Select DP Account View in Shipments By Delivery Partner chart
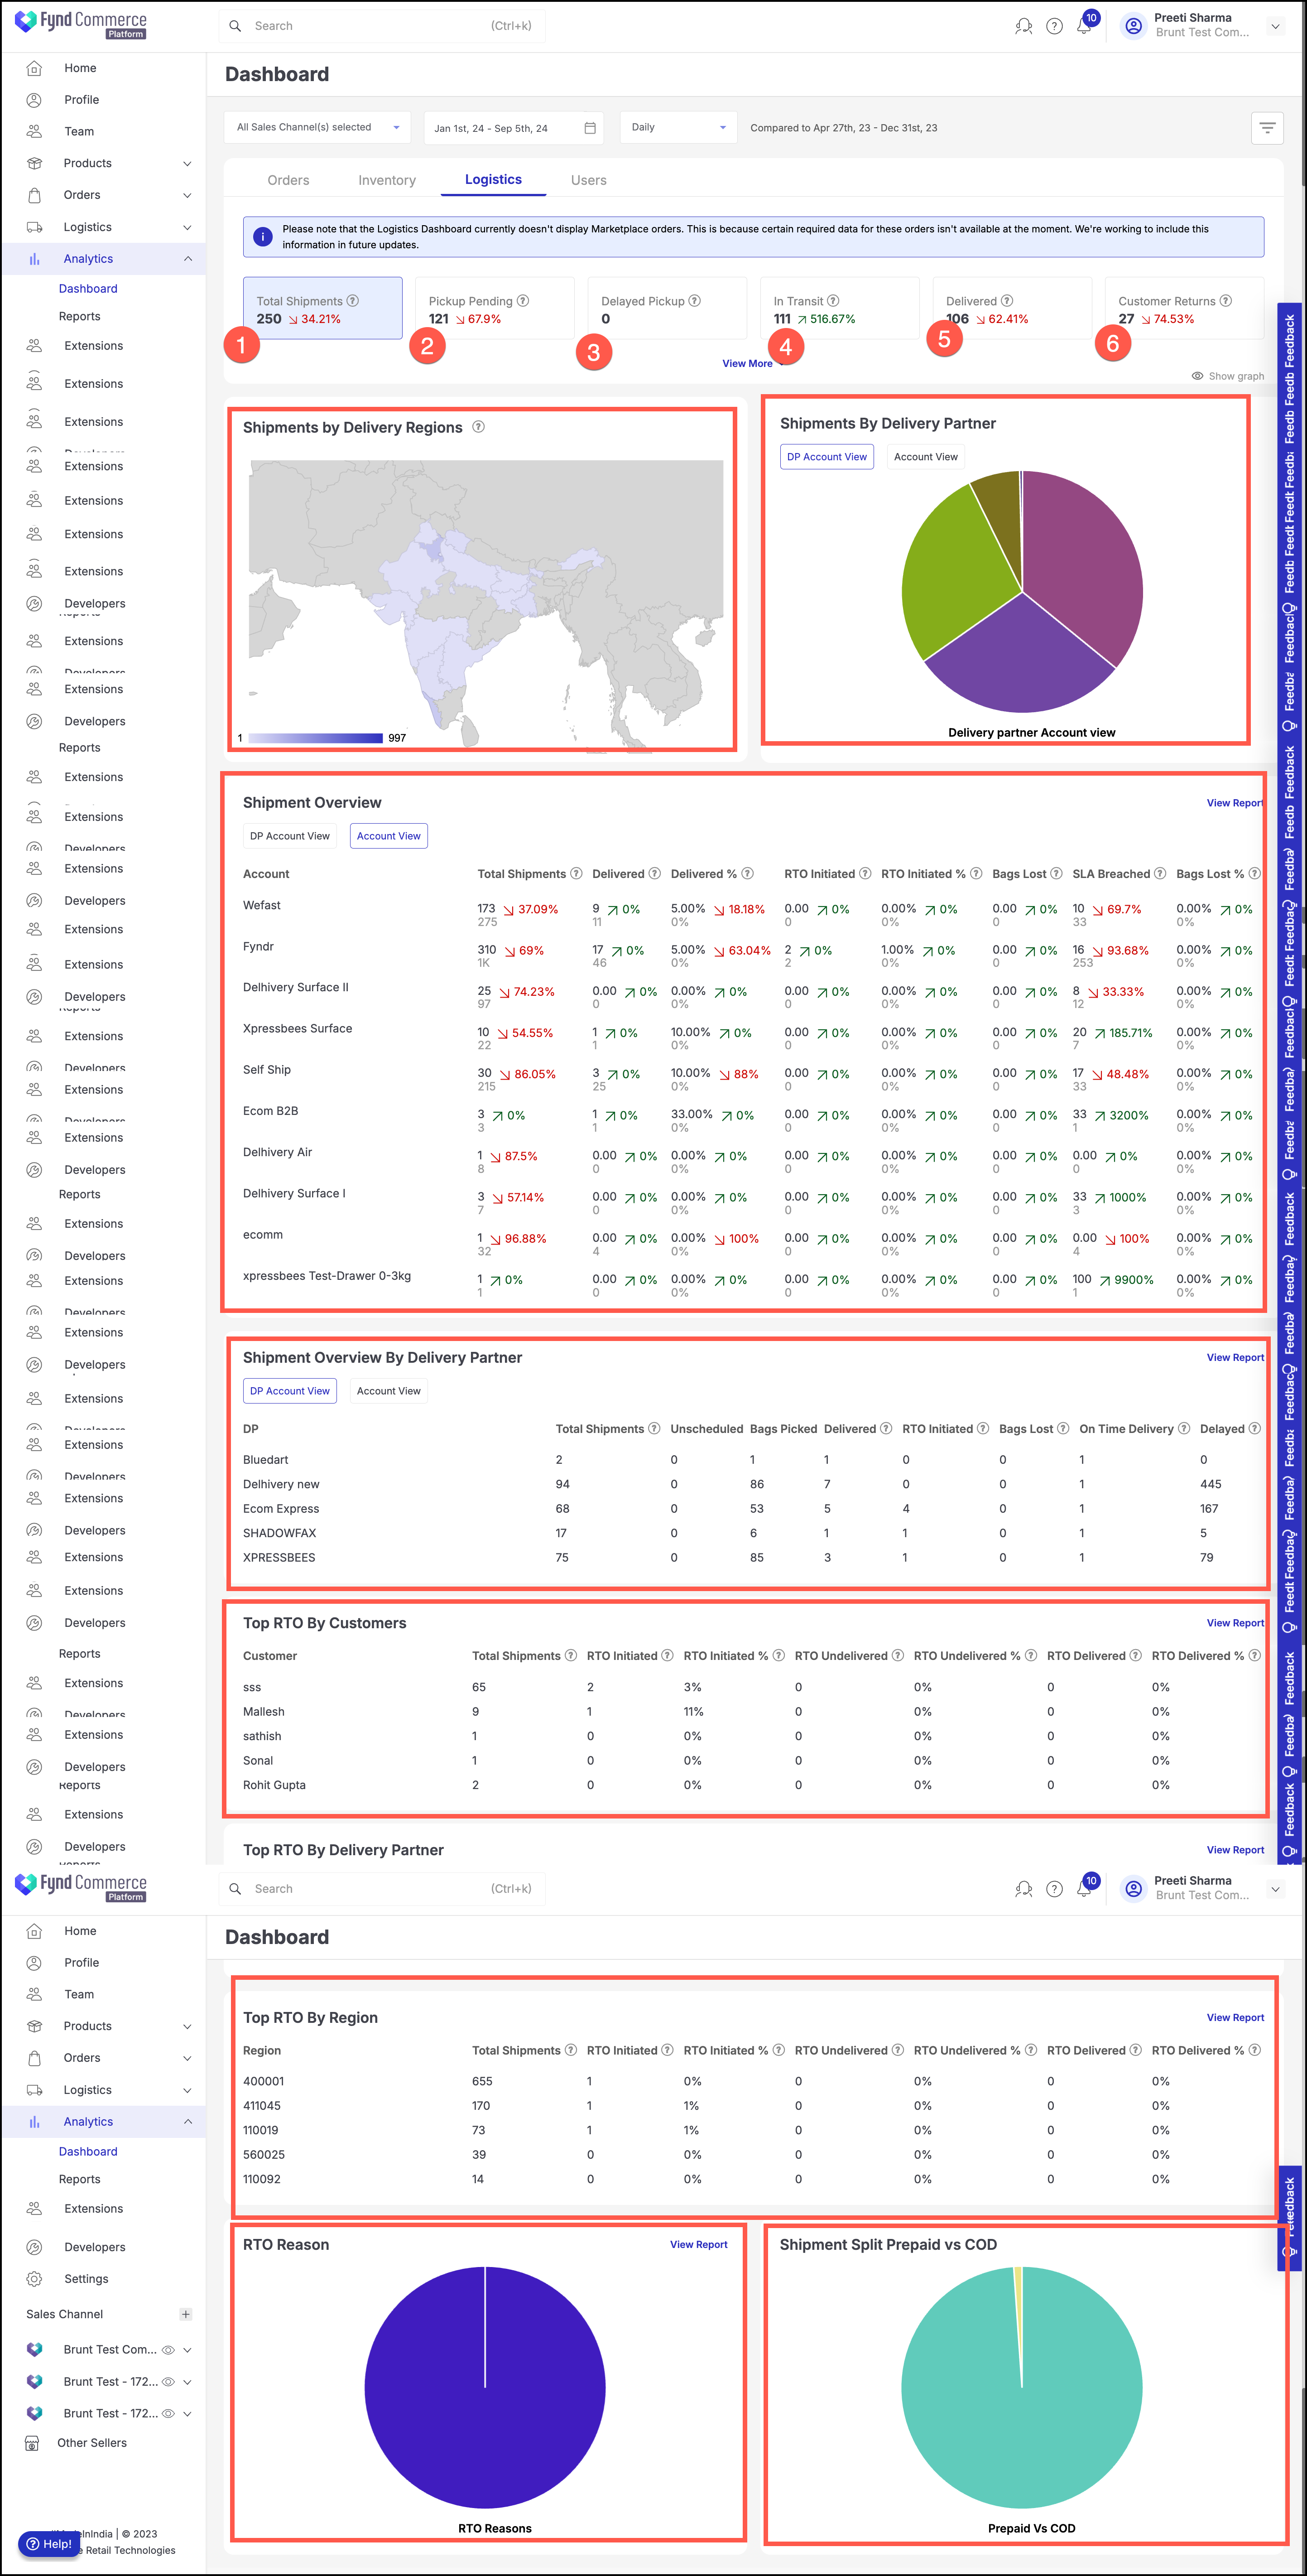Viewport: 1307px width, 2576px height. pyautogui.click(x=826, y=457)
